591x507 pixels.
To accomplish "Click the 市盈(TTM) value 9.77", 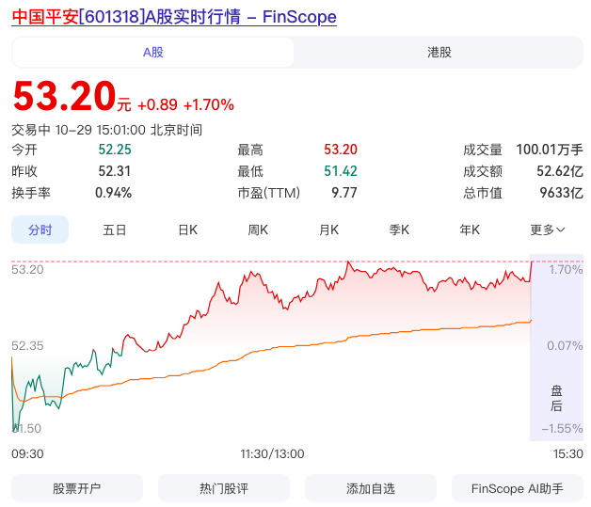I will [344, 193].
